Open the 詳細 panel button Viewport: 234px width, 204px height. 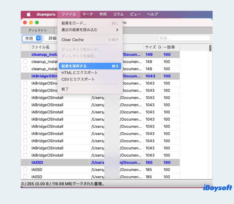point(52,38)
